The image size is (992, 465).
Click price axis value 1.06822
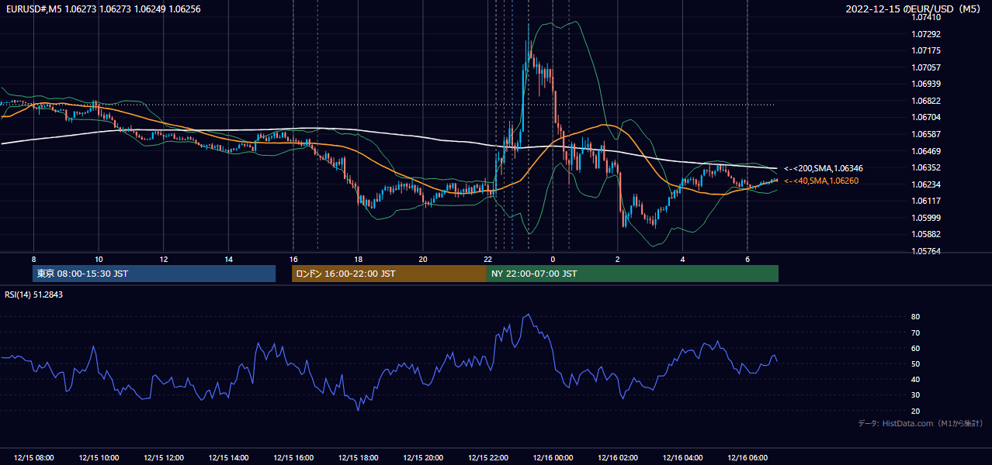[926, 101]
